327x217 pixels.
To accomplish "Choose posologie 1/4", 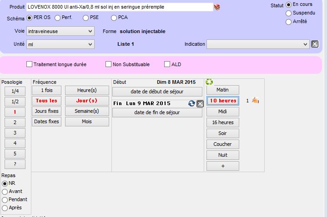I will (x=15, y=91).
